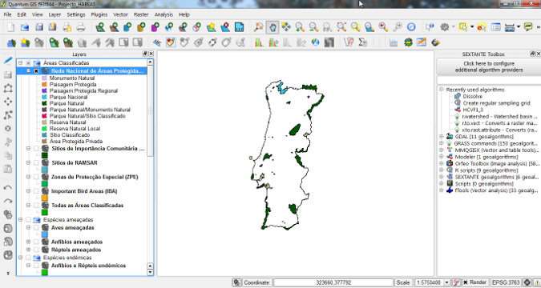The image size is (541, 288).
Task: Toggle visibility of Sítios de RAMSAR layer
Action: click(36, 163)
